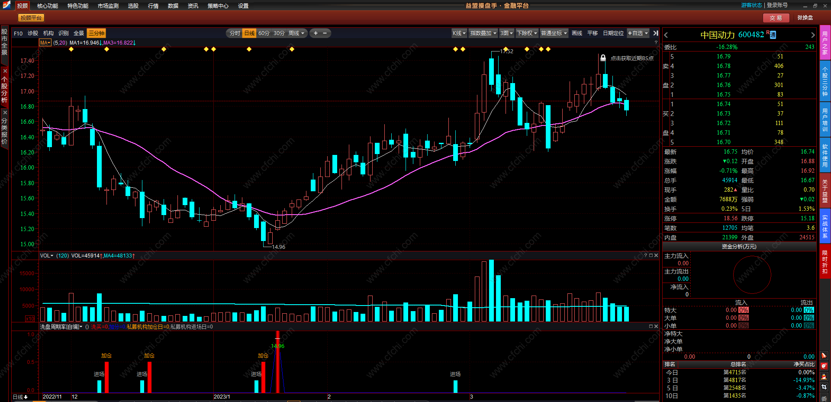This screenshot has height=402, width=831.
Task: Open the 普通坐标 coordinate dropdown
Action: point(554,33)
